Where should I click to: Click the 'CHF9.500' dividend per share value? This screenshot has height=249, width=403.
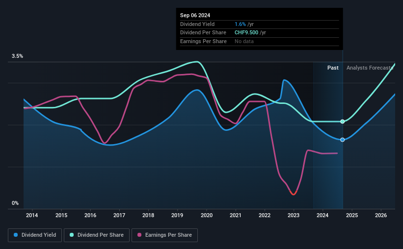tap(246, 33)
